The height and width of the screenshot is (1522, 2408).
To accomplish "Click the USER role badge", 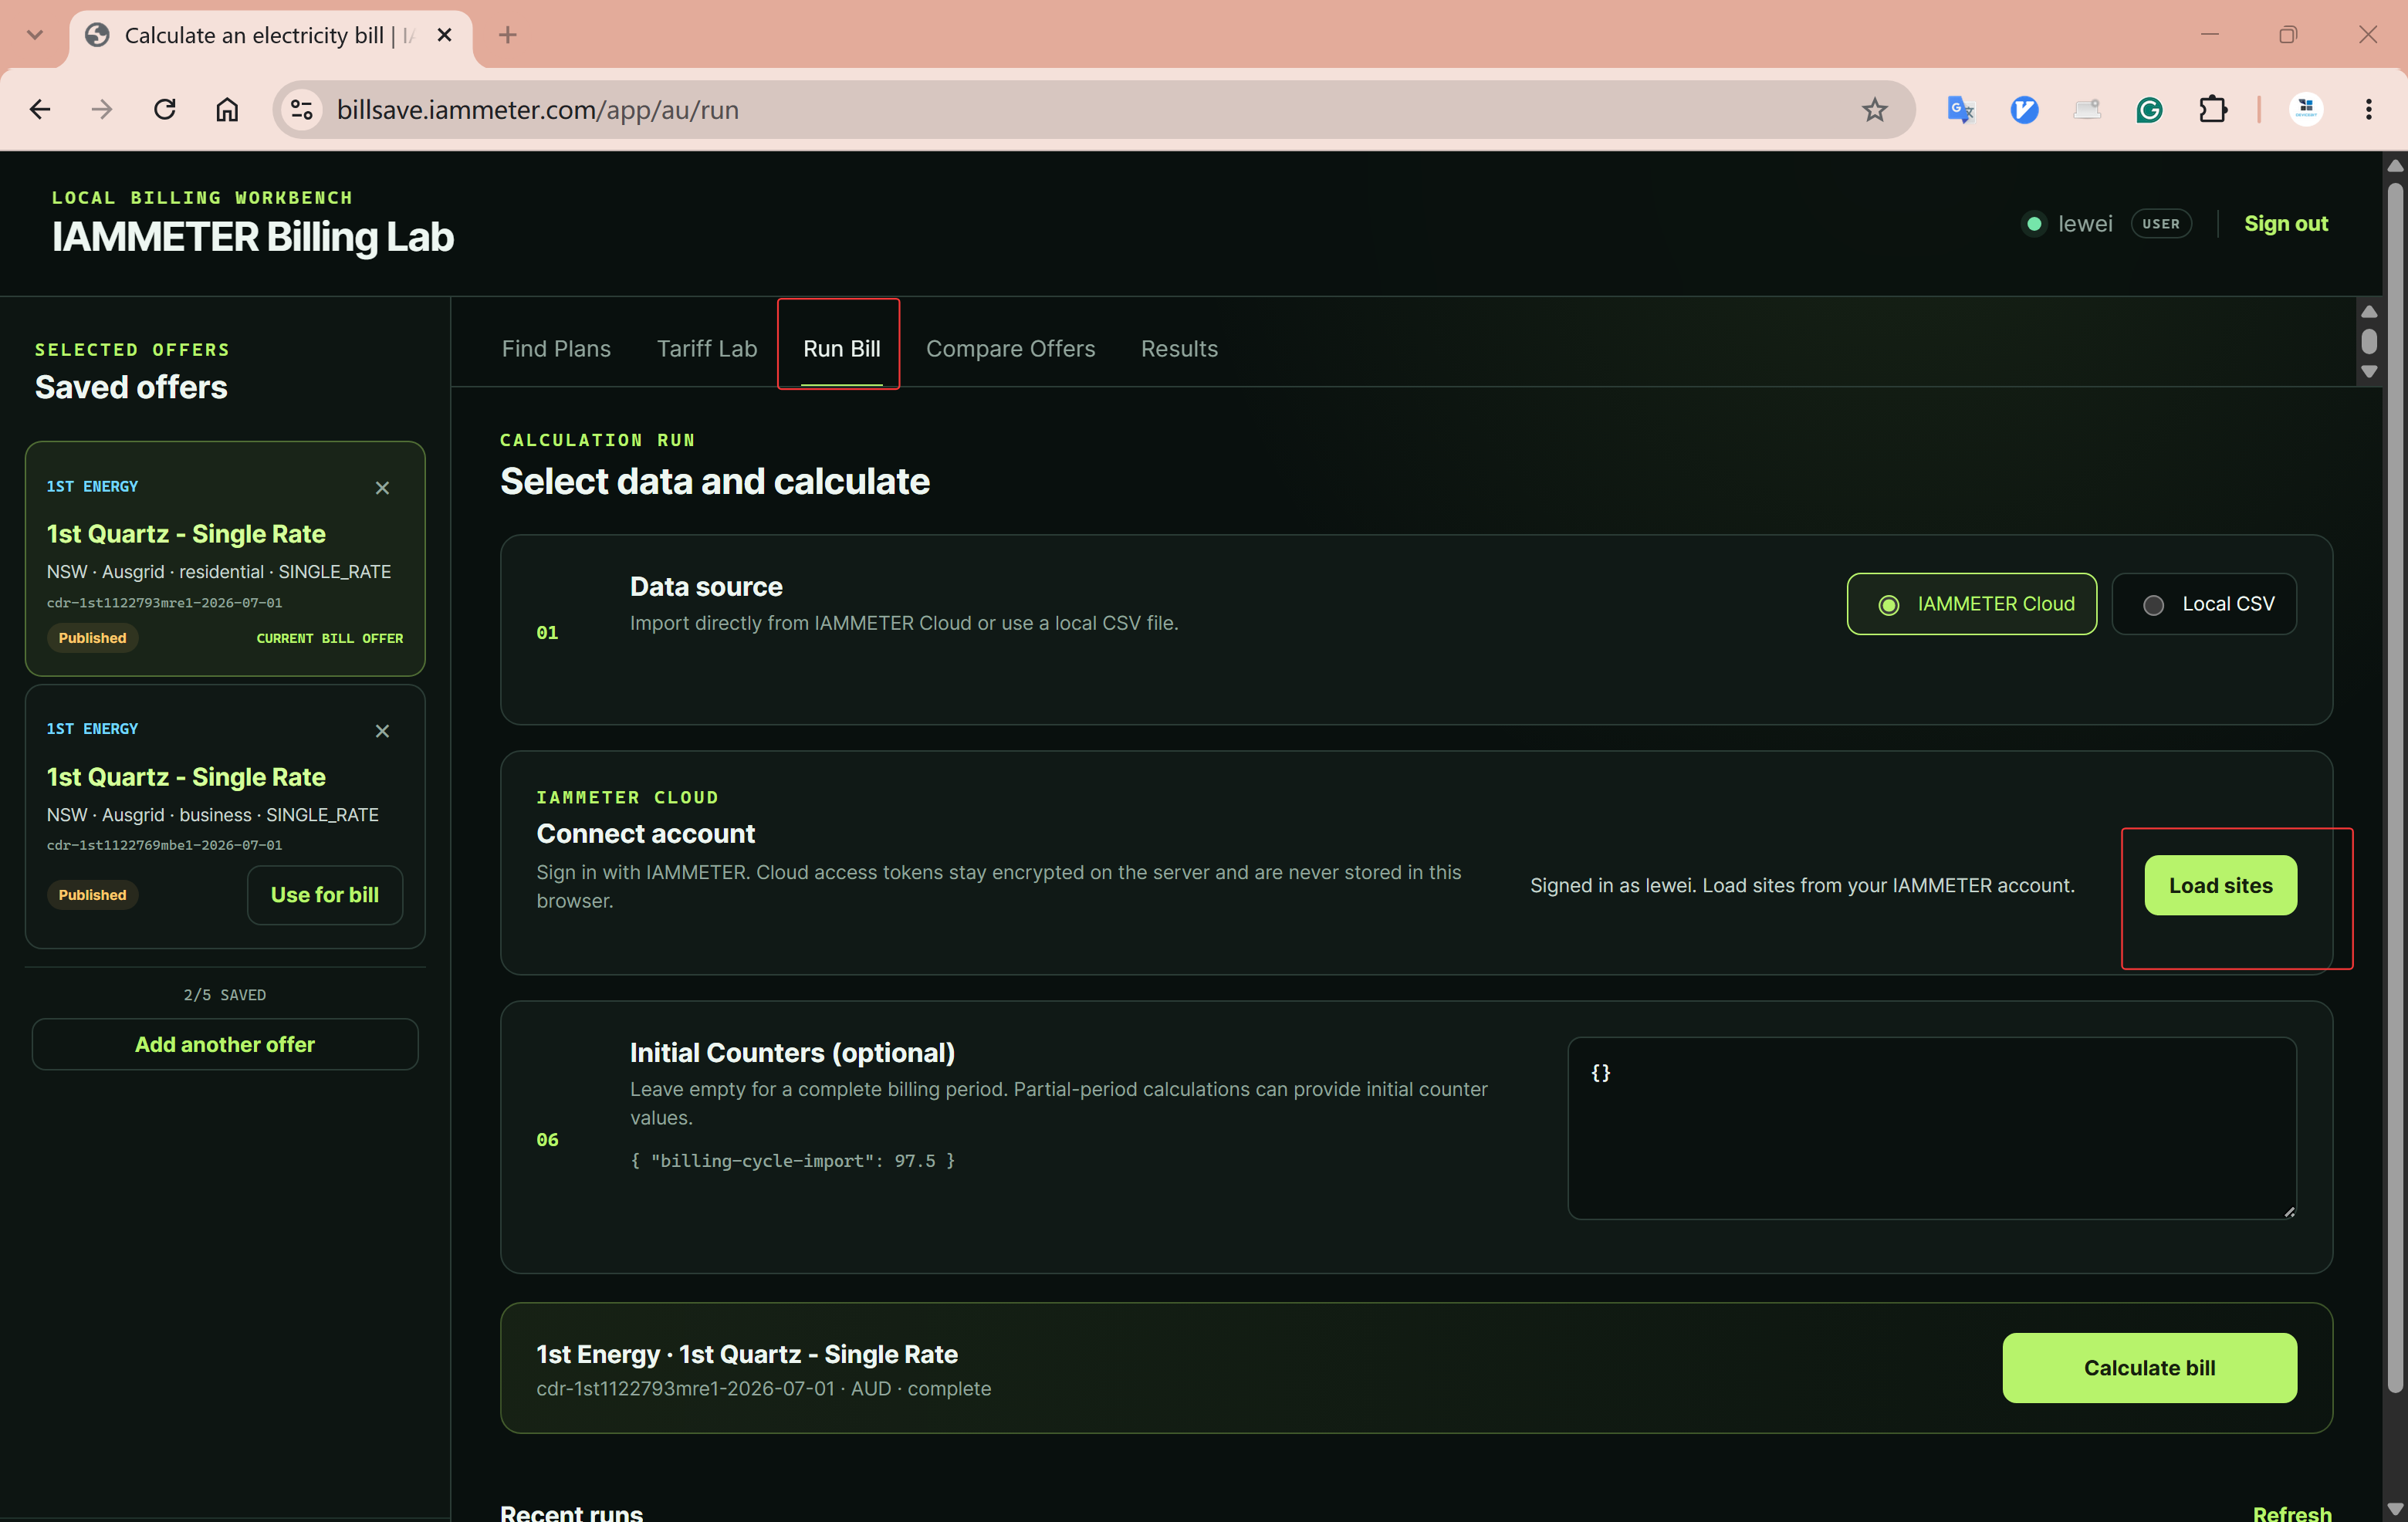I will point(2160,224).
